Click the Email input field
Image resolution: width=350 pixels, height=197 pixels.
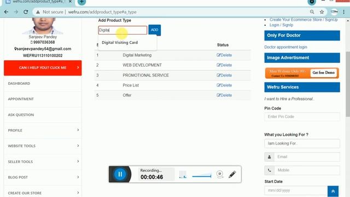(307, 157)
